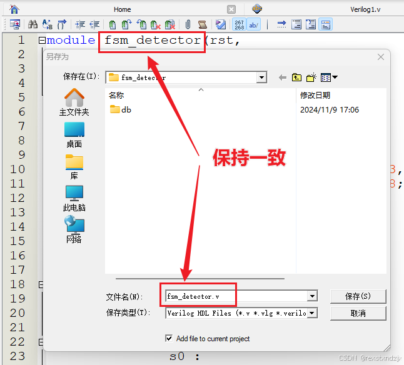The image size is (404, 365).
Task: Collapse the code block at line 22
Action: [41, 342]
